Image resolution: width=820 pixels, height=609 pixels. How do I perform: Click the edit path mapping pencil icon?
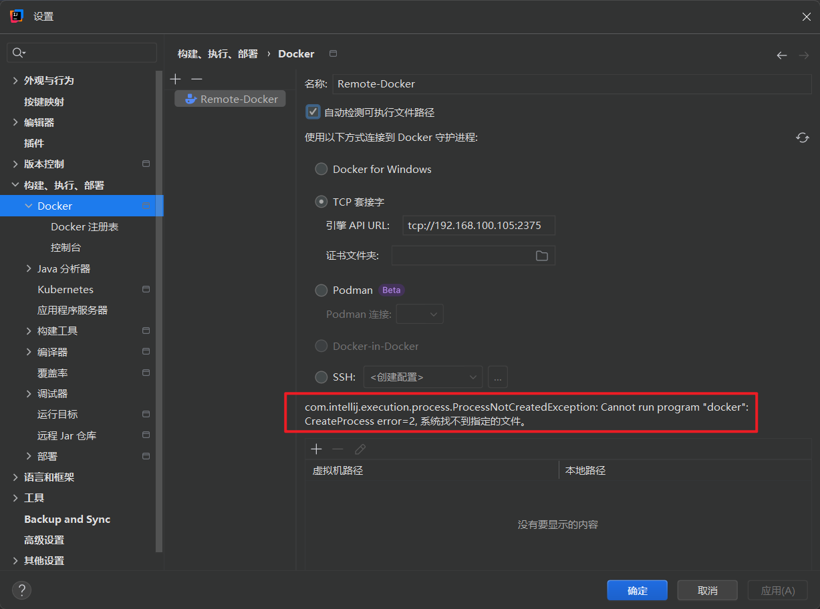360,449
